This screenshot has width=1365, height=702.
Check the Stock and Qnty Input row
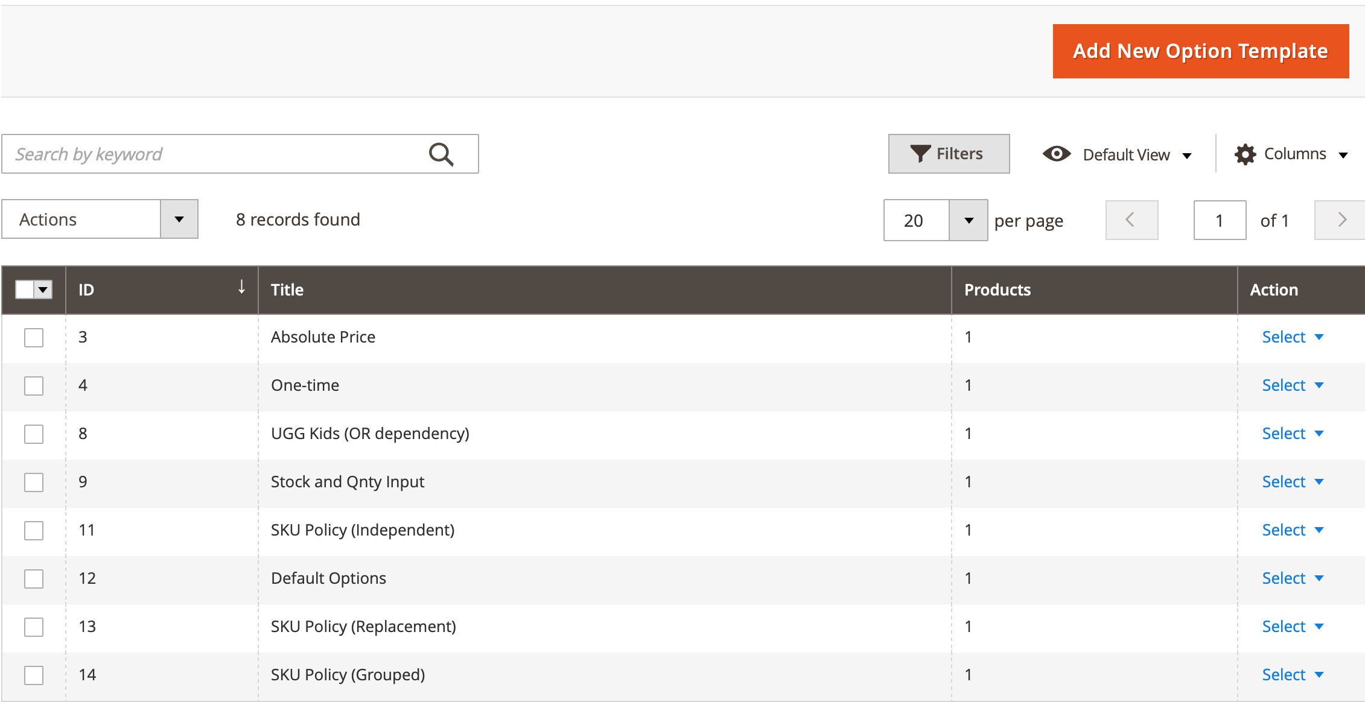point(34,482)
